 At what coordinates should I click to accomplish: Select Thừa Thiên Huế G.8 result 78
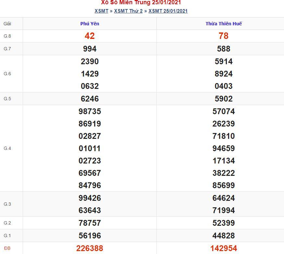(224, 36)
